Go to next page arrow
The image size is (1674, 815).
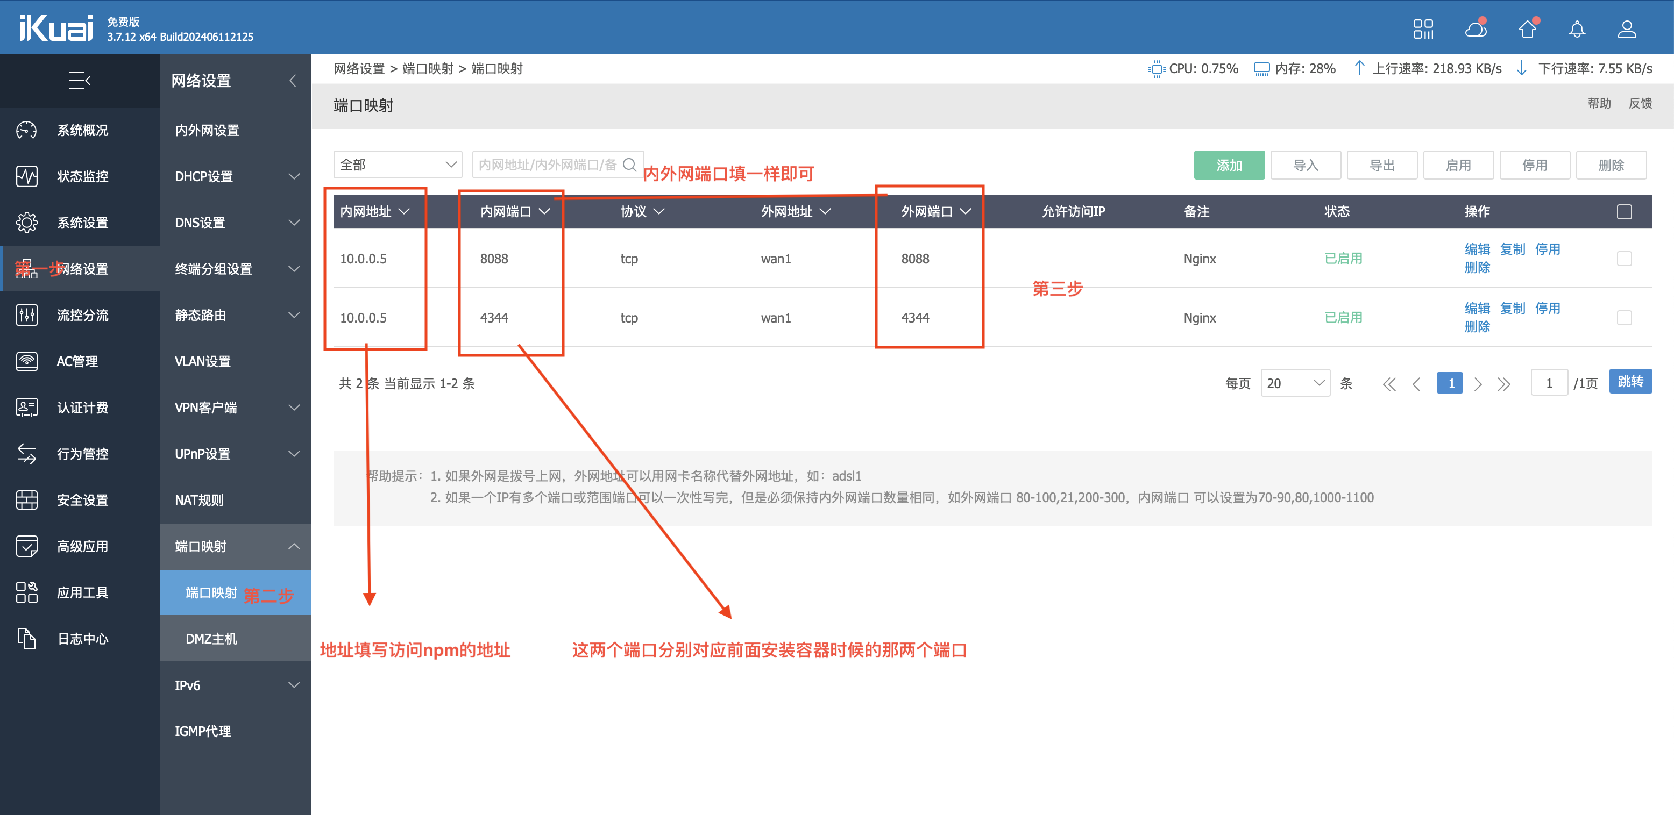coord(1478,384)
